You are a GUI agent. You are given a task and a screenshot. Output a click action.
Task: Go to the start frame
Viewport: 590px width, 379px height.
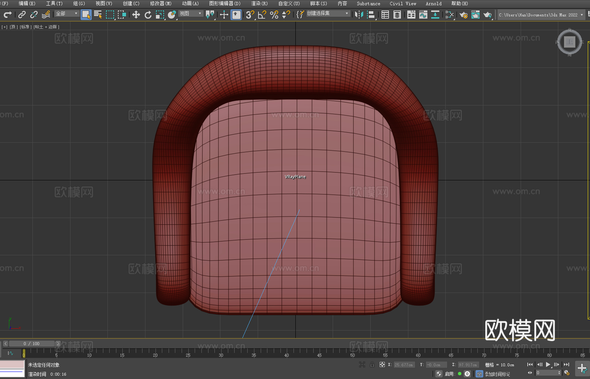coord(530,364)
